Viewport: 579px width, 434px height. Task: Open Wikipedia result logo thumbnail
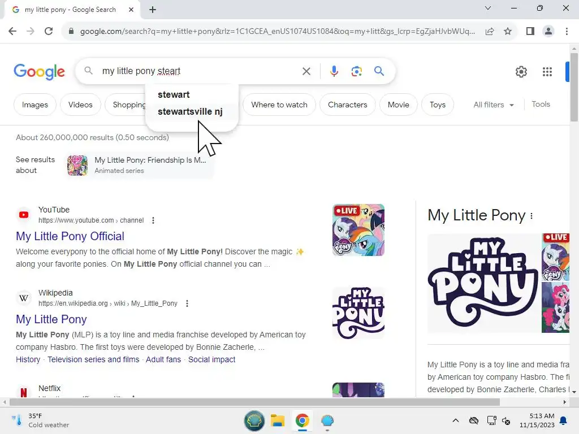(358, 313)
